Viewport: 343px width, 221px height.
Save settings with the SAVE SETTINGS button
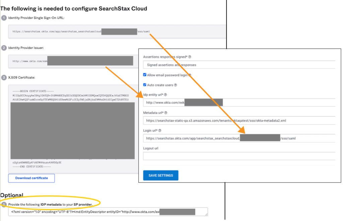tap(161, 175)
